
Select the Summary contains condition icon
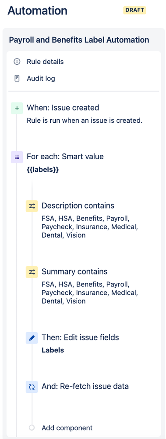32,272
